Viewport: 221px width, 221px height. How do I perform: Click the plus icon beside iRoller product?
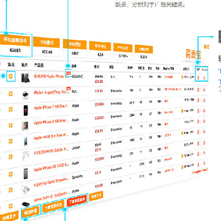tap(10, 93)
